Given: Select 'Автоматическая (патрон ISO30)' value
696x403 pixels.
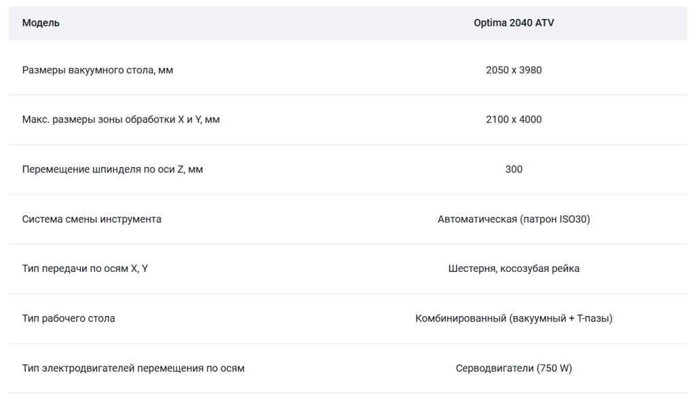Looking at the screenshot, I should pyautogui.click(x=514, y=220).
